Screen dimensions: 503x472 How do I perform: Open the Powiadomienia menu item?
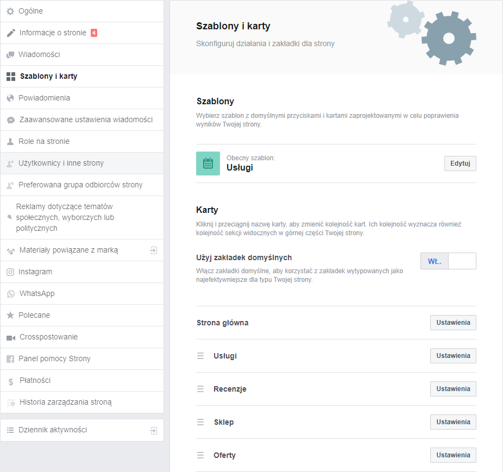point(44,98)
